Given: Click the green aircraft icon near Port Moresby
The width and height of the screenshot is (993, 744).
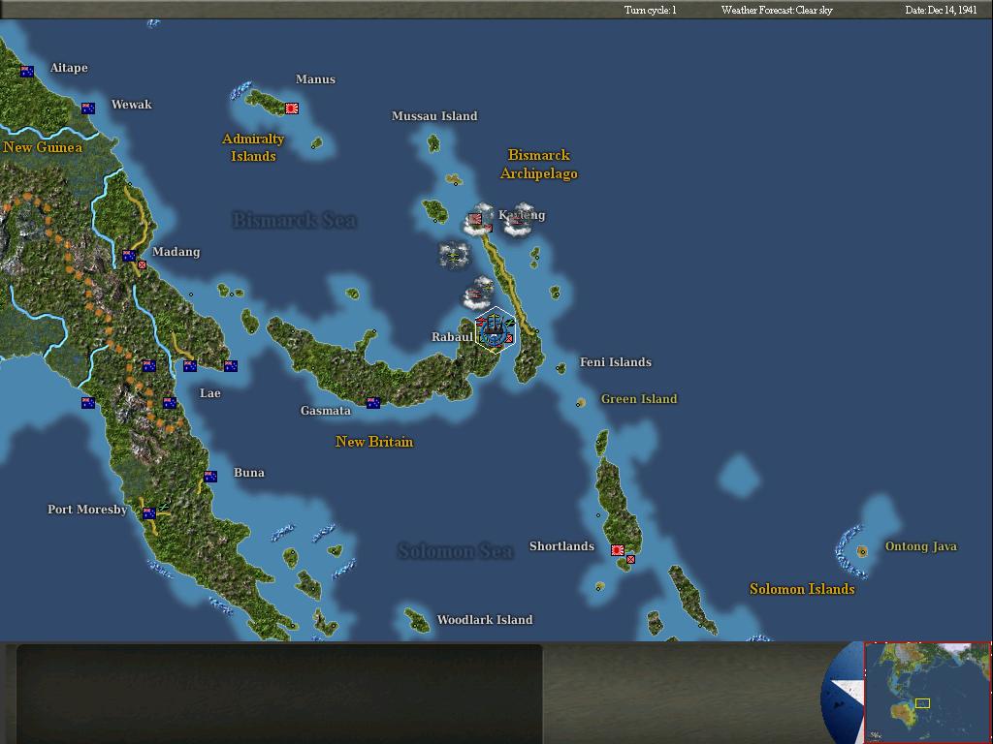Looking at the screenshot, I should [165, 506].
